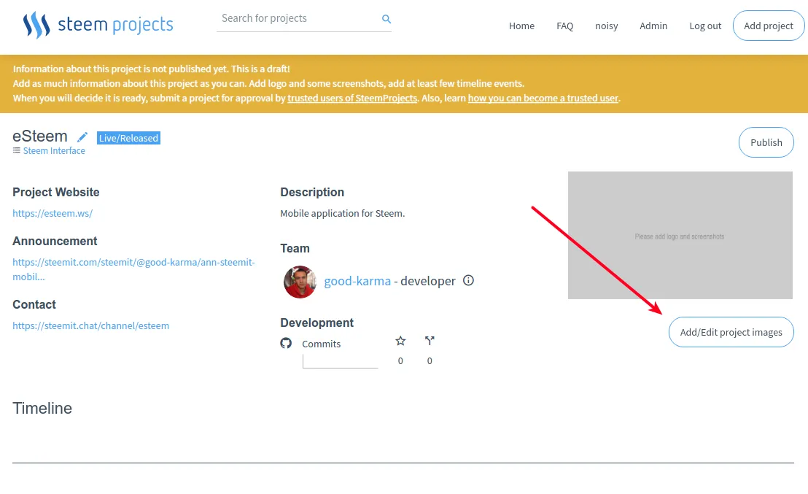Open the steemit.com announcement link
Viewport: 808px width, 494px height.
133,269
